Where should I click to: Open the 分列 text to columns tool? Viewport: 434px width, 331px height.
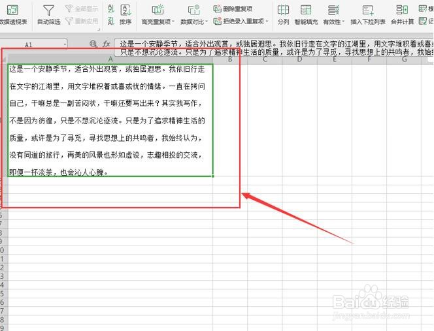(x=283, y=15)
